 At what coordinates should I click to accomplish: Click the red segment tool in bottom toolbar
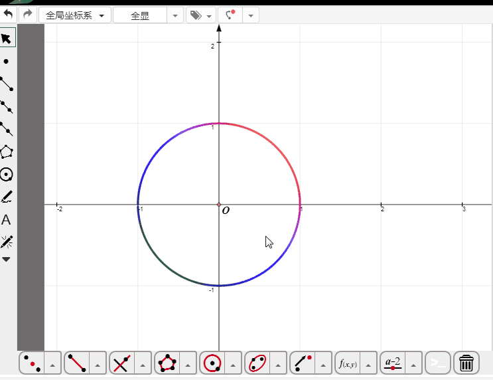77,363
